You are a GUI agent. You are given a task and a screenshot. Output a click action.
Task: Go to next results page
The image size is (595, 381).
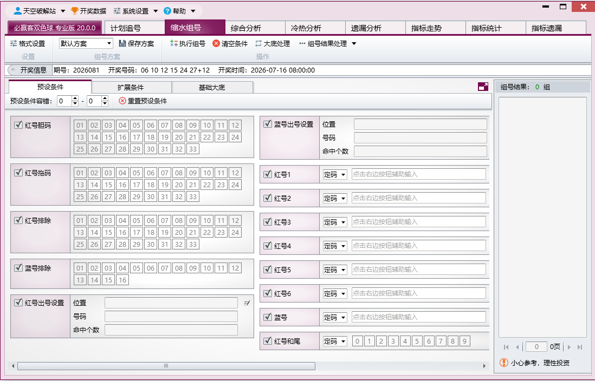(x=569, y=347)
